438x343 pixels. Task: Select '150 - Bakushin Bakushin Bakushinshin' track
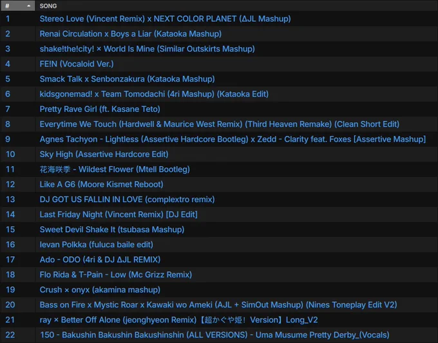click(x=214, y=335)
